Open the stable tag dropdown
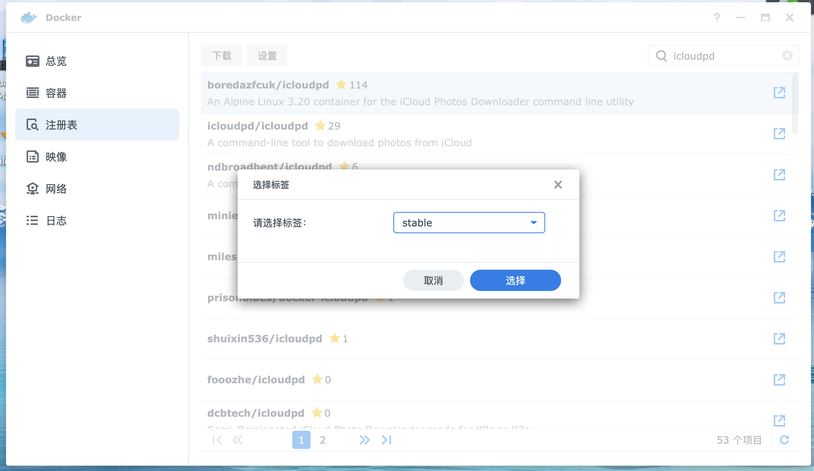This screenshot has width=814, height=471. point(469,223)
